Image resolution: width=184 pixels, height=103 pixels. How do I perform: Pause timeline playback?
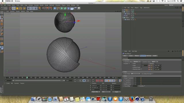(84, 81)
